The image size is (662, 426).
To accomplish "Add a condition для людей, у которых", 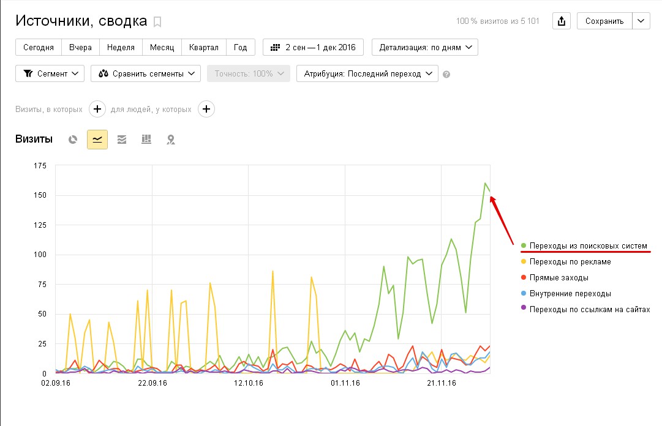I will coord(206,109).
